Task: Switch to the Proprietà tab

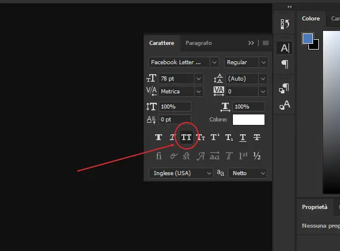Action: pos(315,207)
